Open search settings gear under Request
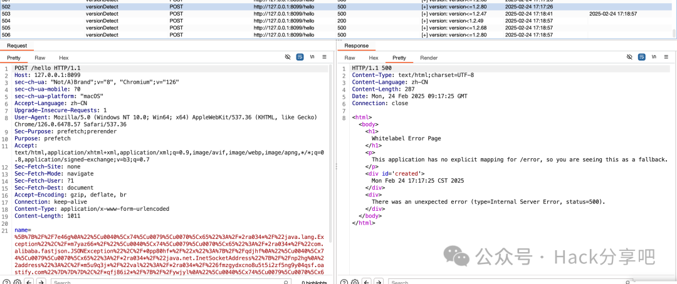This screenshot has width=677, height=284. coord(18,282)
